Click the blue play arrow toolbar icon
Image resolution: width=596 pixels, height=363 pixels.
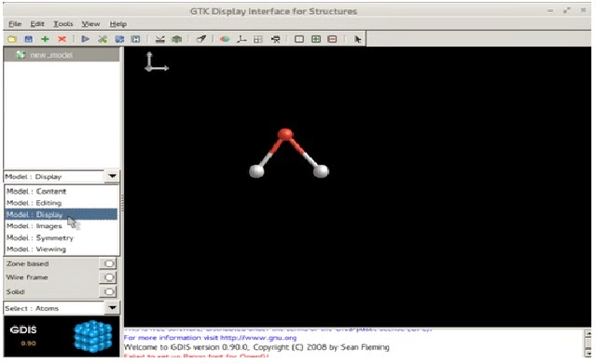[86, 39]
